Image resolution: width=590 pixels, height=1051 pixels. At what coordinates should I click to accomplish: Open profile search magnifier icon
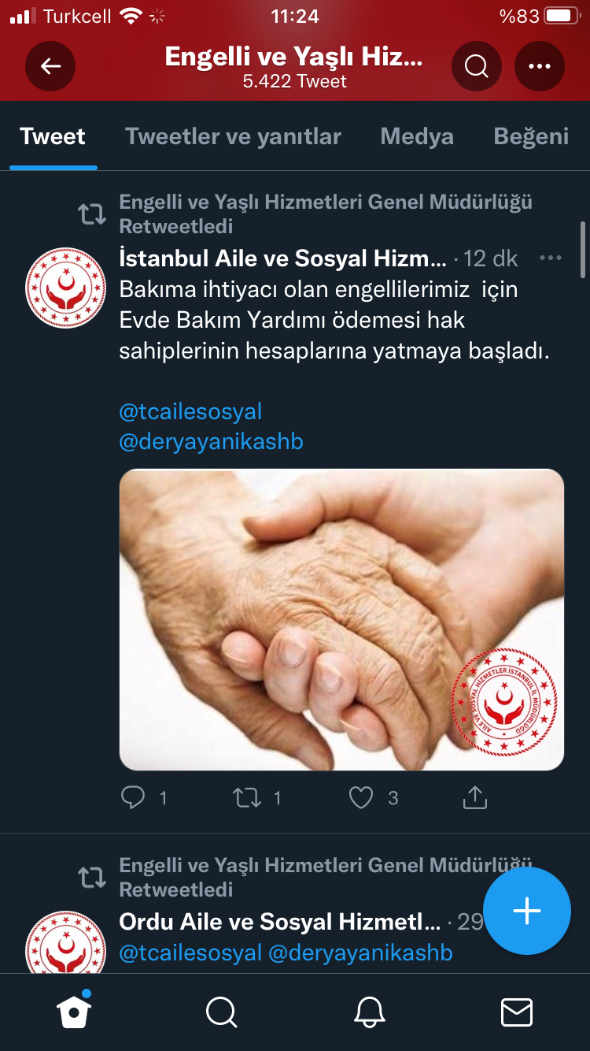[x=477, y=66]
